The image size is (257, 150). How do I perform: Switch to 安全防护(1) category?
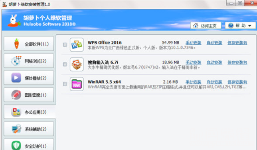(x=29, y=145)
